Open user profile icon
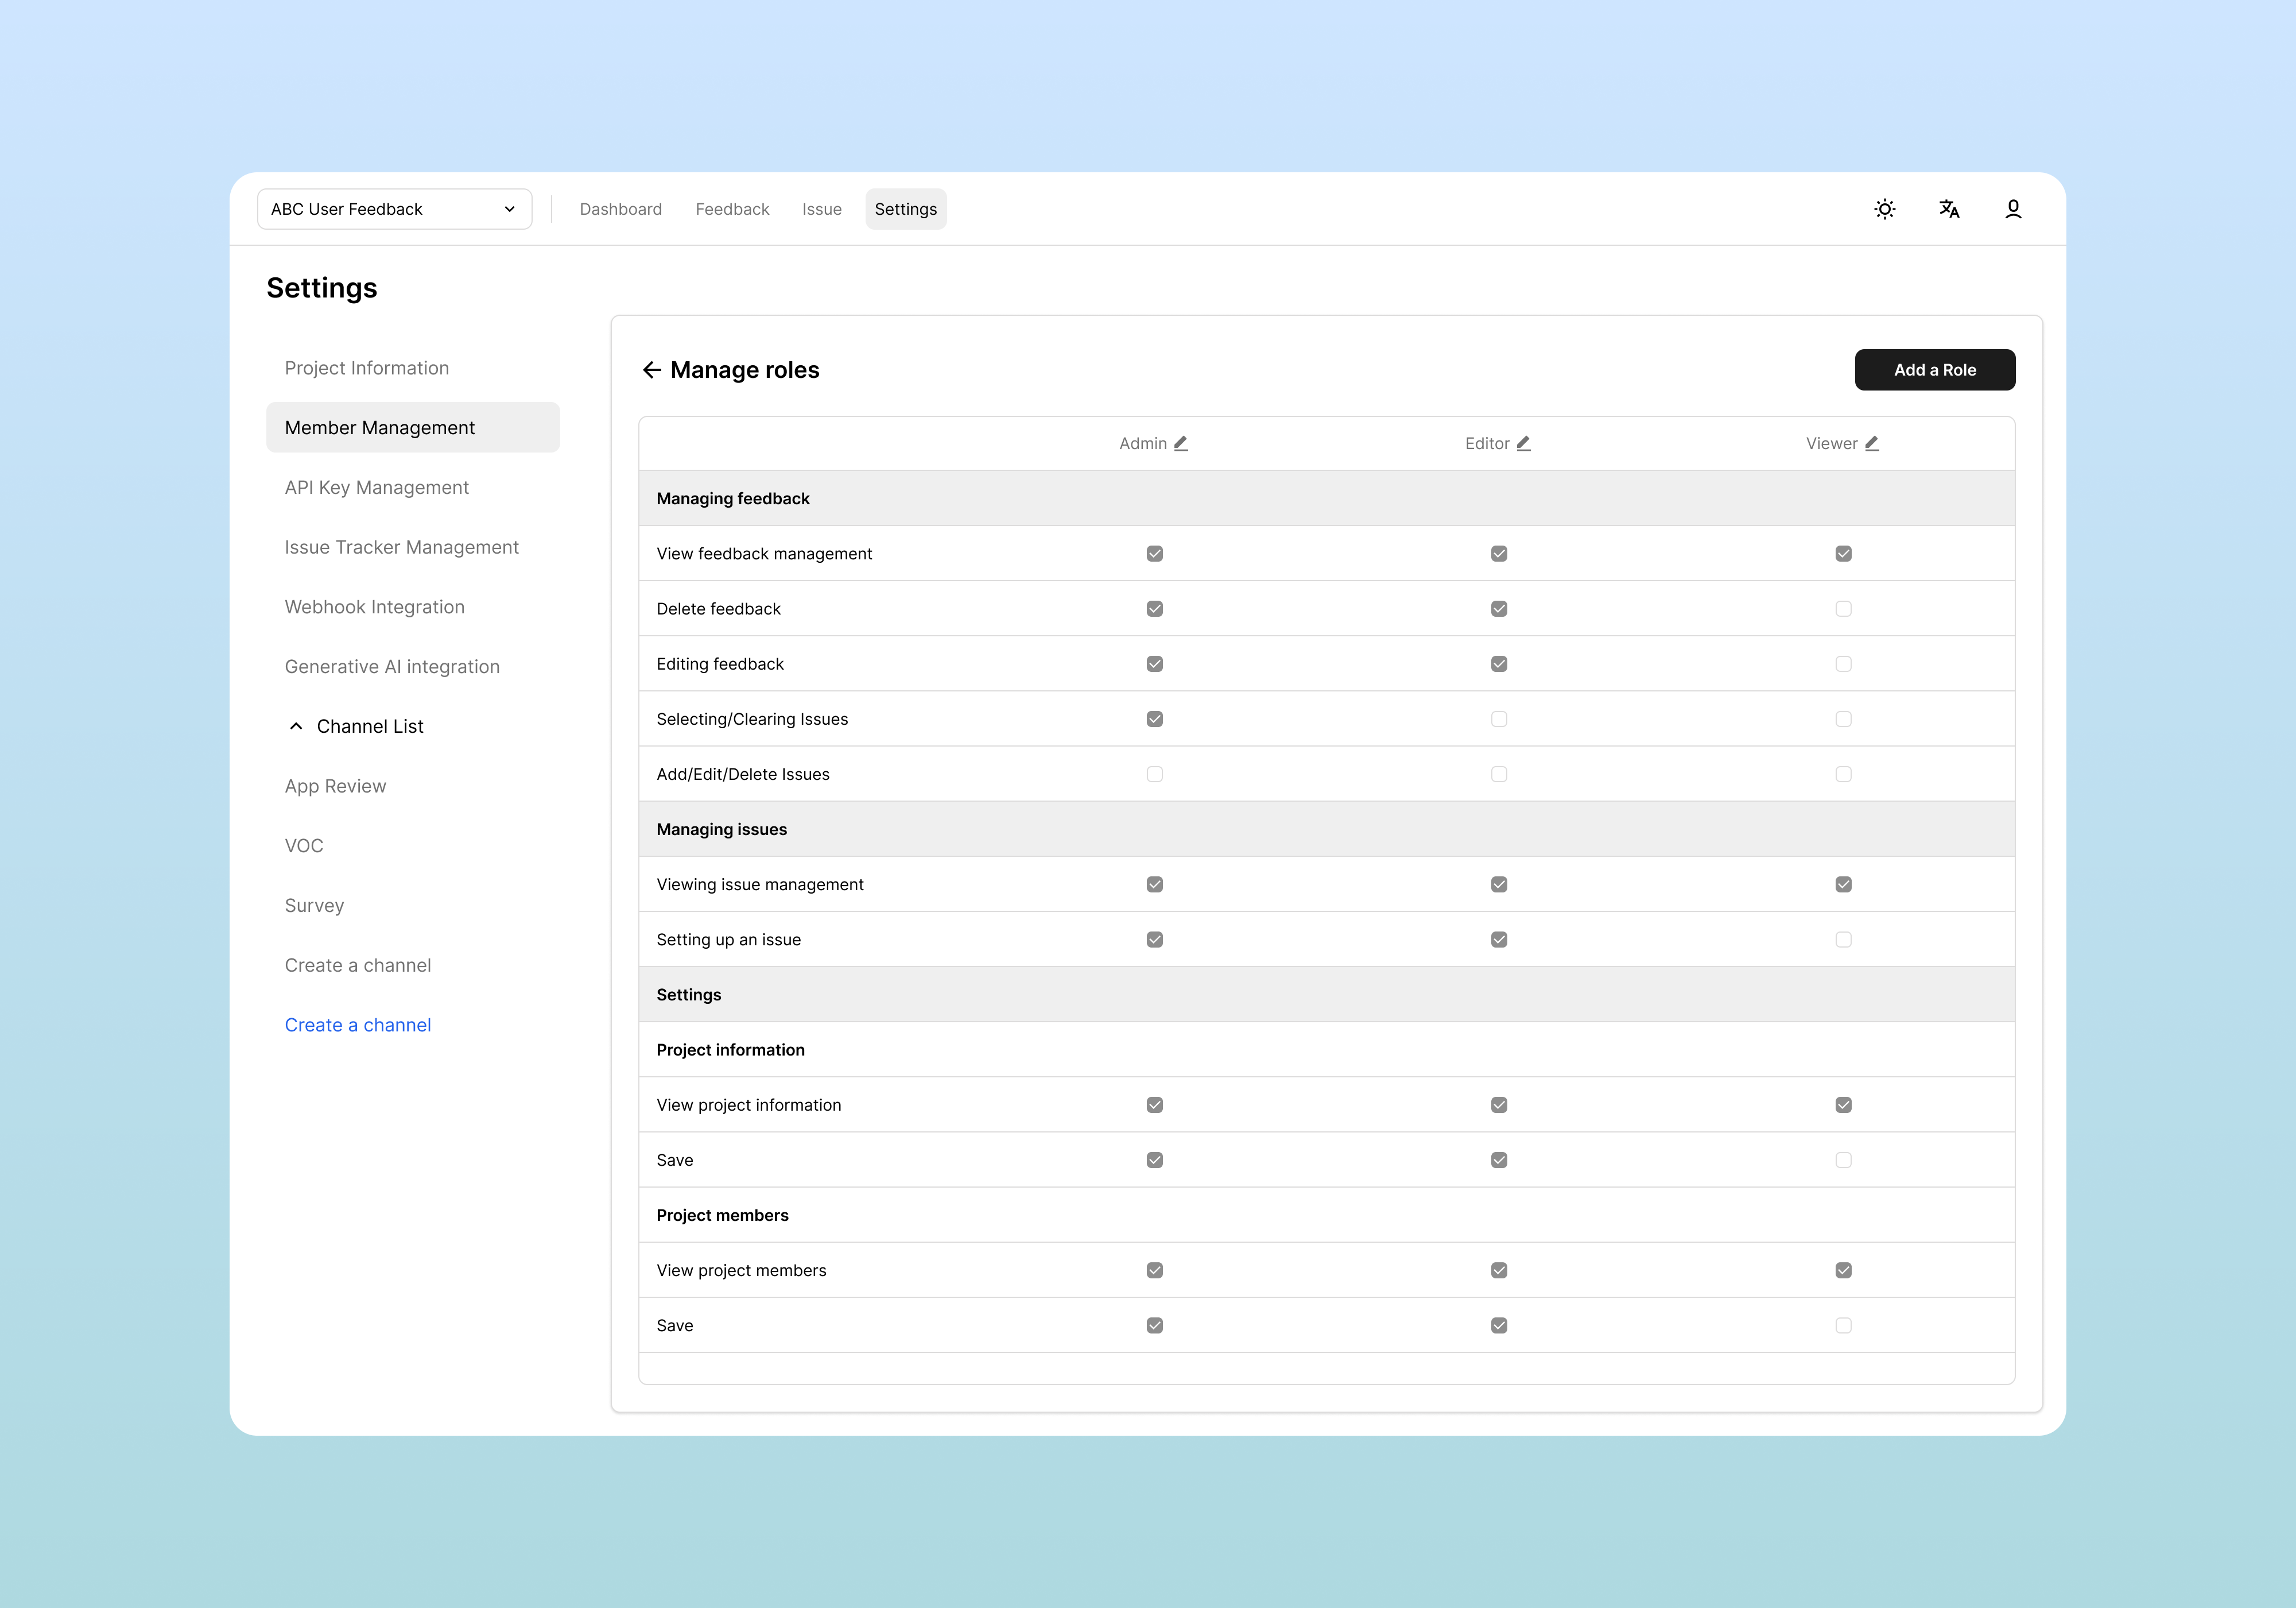The height and width of the screenshot is (1608, 2296). click(x=2012, y=209)
